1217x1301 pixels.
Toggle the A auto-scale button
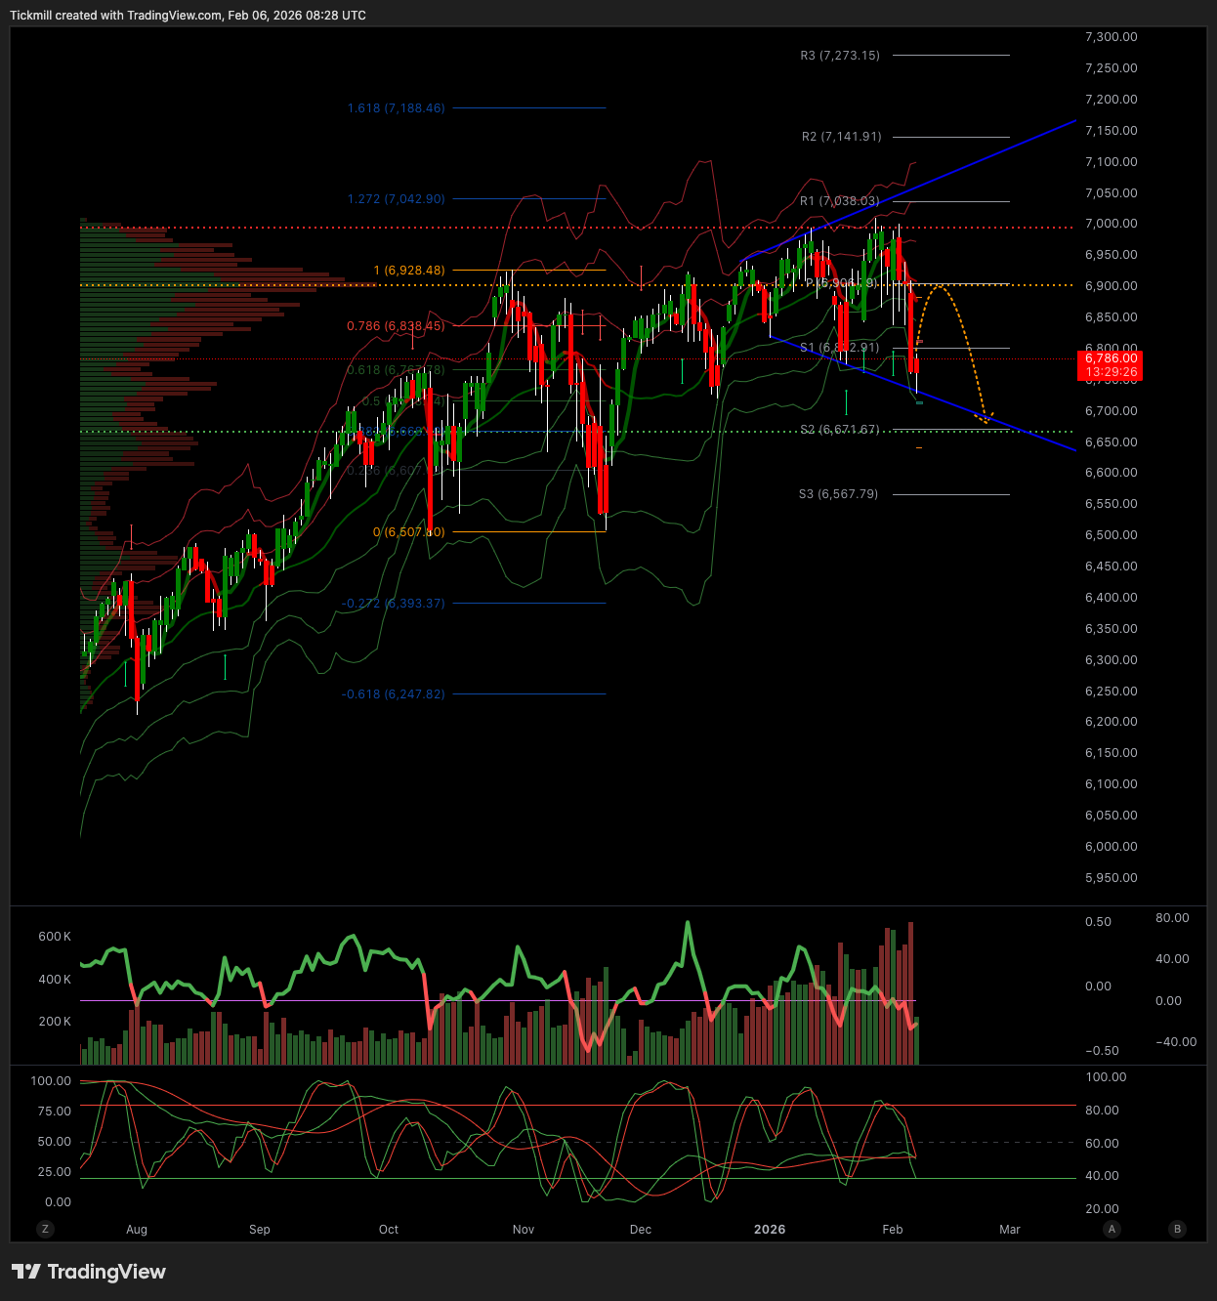coord(1112,1229)
